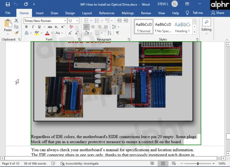Viewport: 230px width, 167px height.
Task: Click the Shading paint bucket icon
Action: pyautogui.click(x=86, y=33)
